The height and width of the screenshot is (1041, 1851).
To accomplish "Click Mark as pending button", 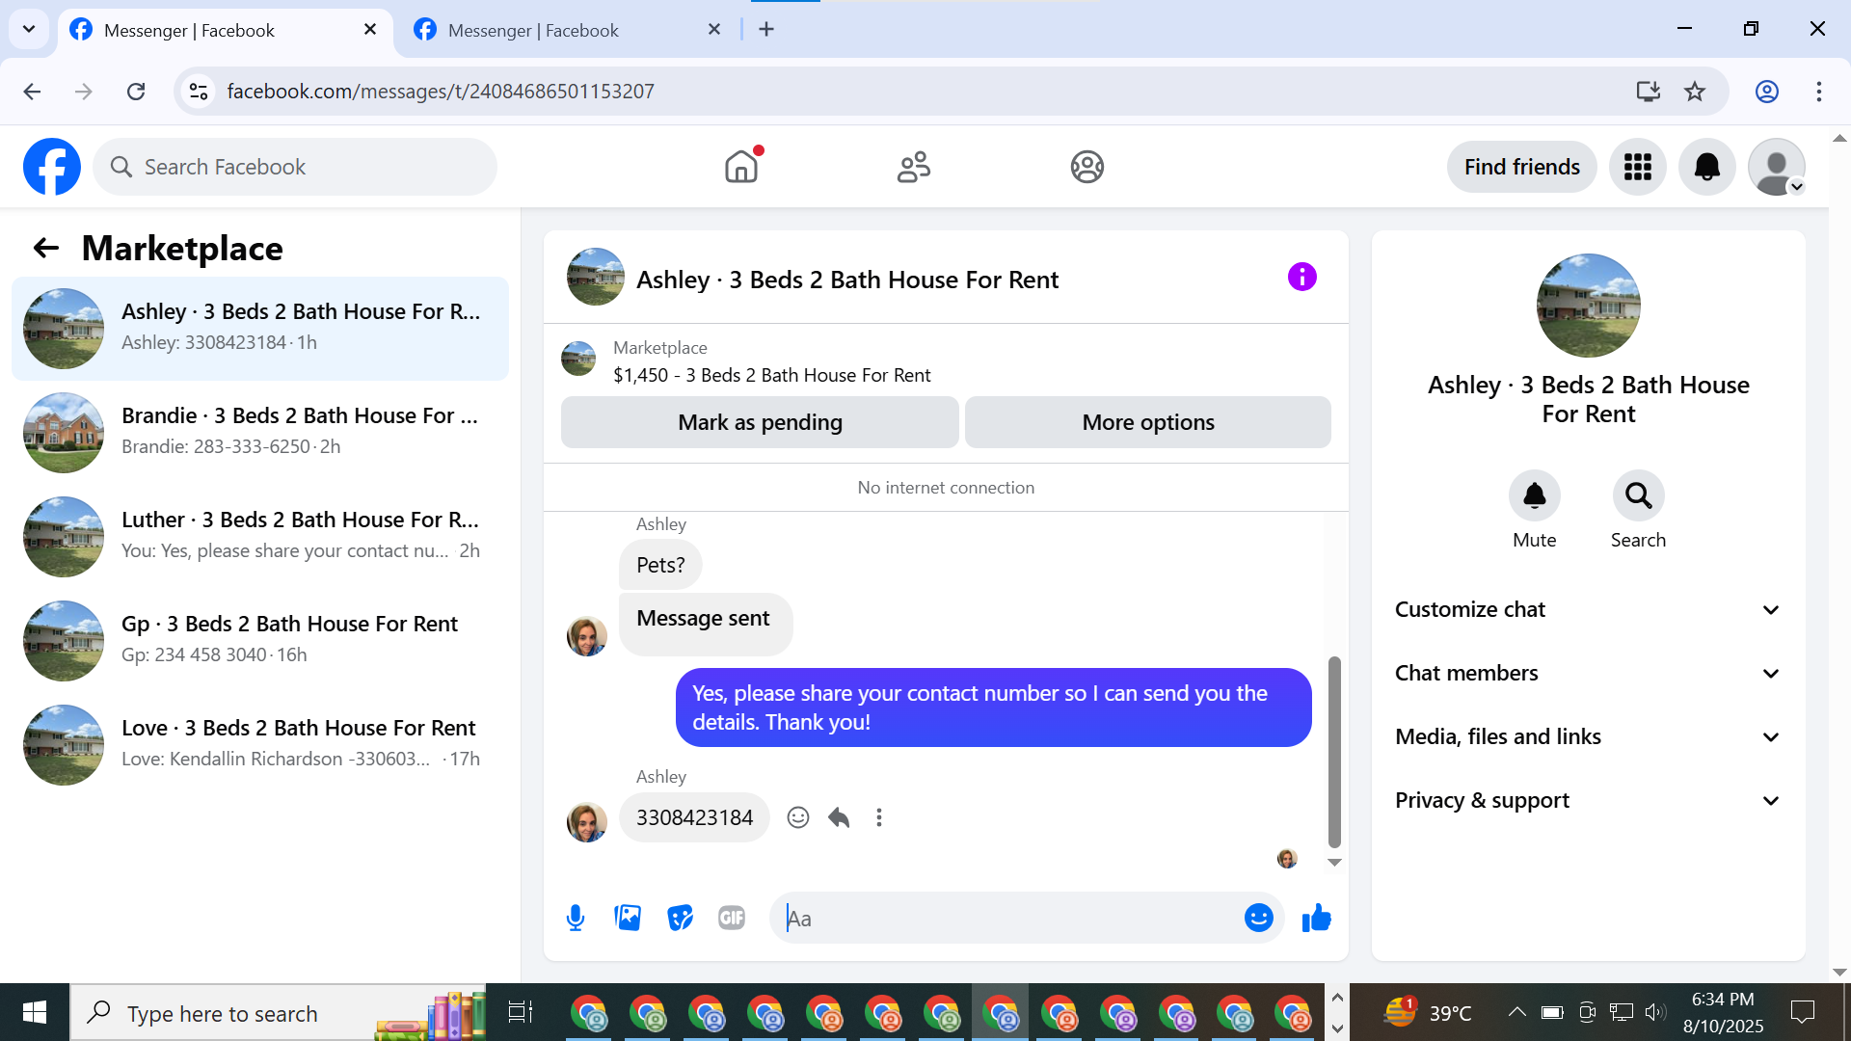I will point(760,422).
